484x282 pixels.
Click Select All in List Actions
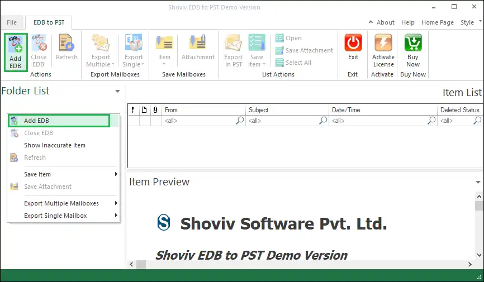[x=293, y=63]
